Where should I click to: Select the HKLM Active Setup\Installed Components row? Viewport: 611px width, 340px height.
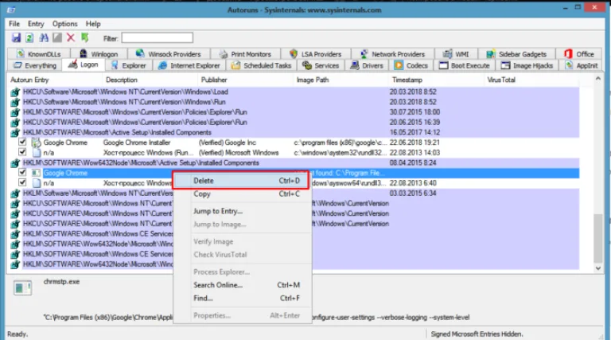click(x=294, y=132)
